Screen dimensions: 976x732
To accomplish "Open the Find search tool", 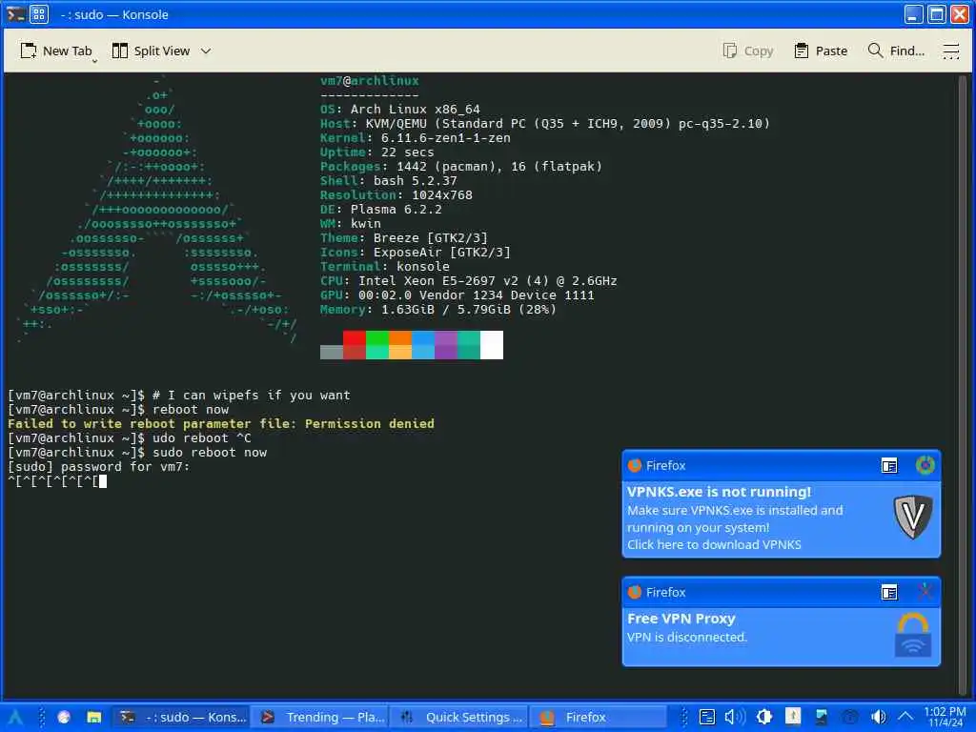I will [x=896, y=51].
